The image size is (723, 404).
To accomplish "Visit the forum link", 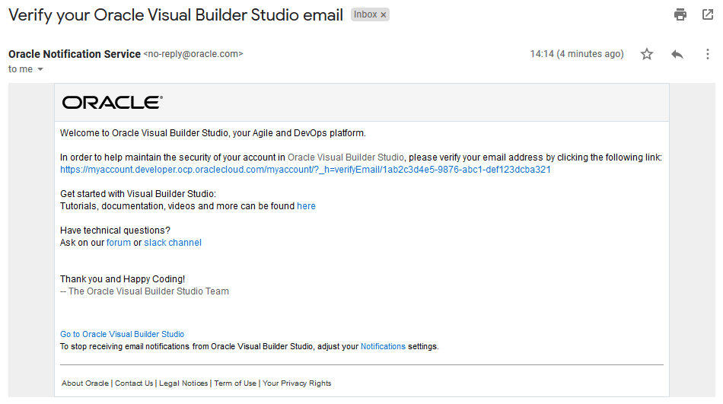I will [119, 243].
